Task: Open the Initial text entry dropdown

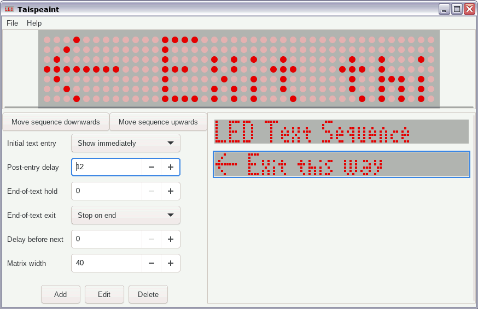Action: coord(125,143)
